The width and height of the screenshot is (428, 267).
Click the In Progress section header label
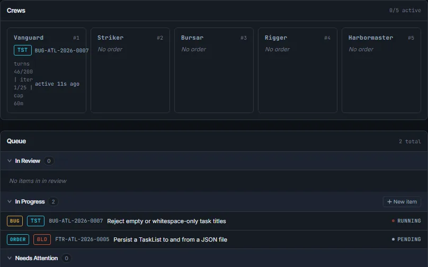tap(30, 202)
